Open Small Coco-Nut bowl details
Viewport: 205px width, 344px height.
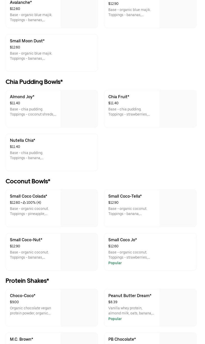coord(26,240)
